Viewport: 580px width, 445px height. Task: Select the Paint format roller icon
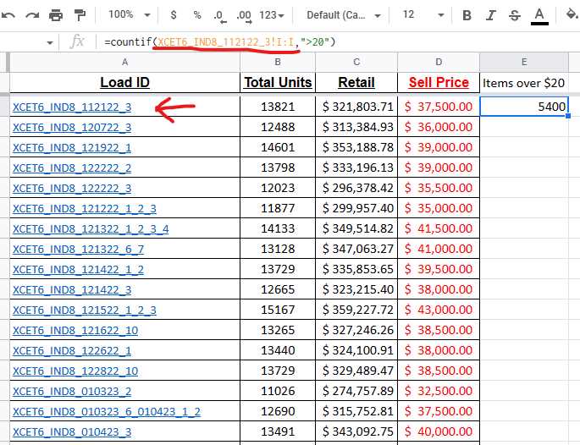pos(80,15)
